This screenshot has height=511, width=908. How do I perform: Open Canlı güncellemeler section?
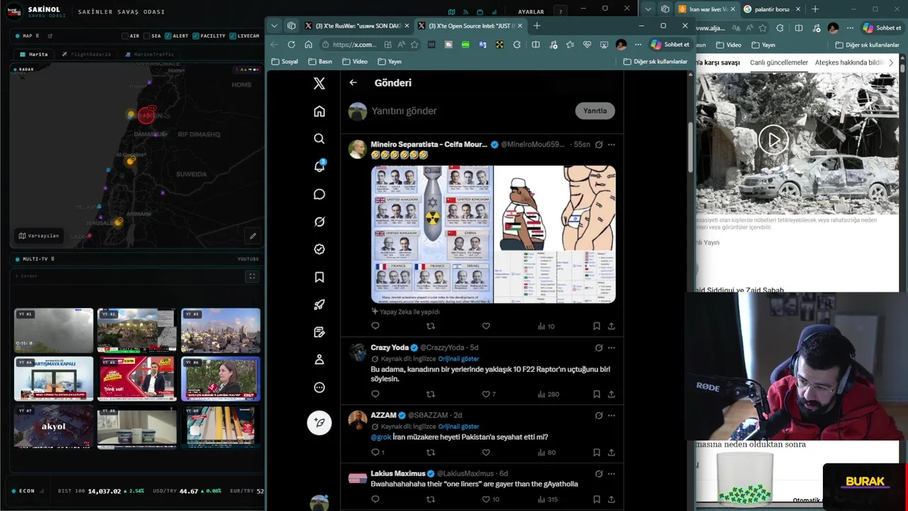[779, 62]
